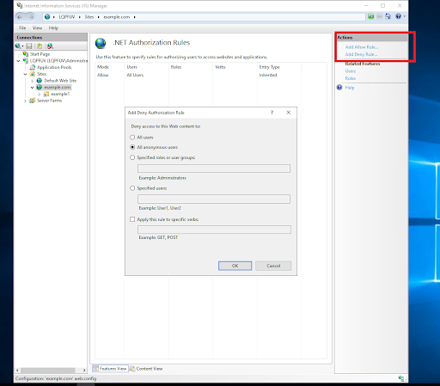Click the example1 folder icon
Viewport: 440px width, 386px height.
[46, 94]
